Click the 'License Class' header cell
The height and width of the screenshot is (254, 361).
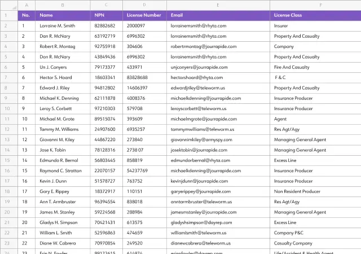[315, 15]
